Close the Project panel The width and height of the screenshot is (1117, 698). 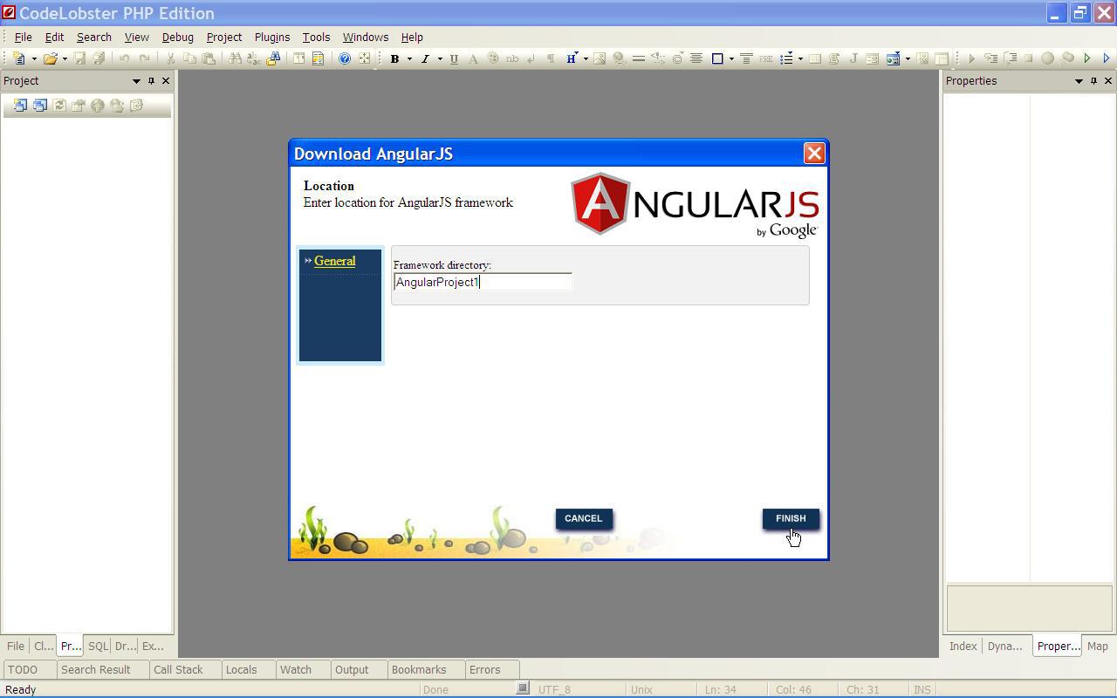click(x=166, y=80)
